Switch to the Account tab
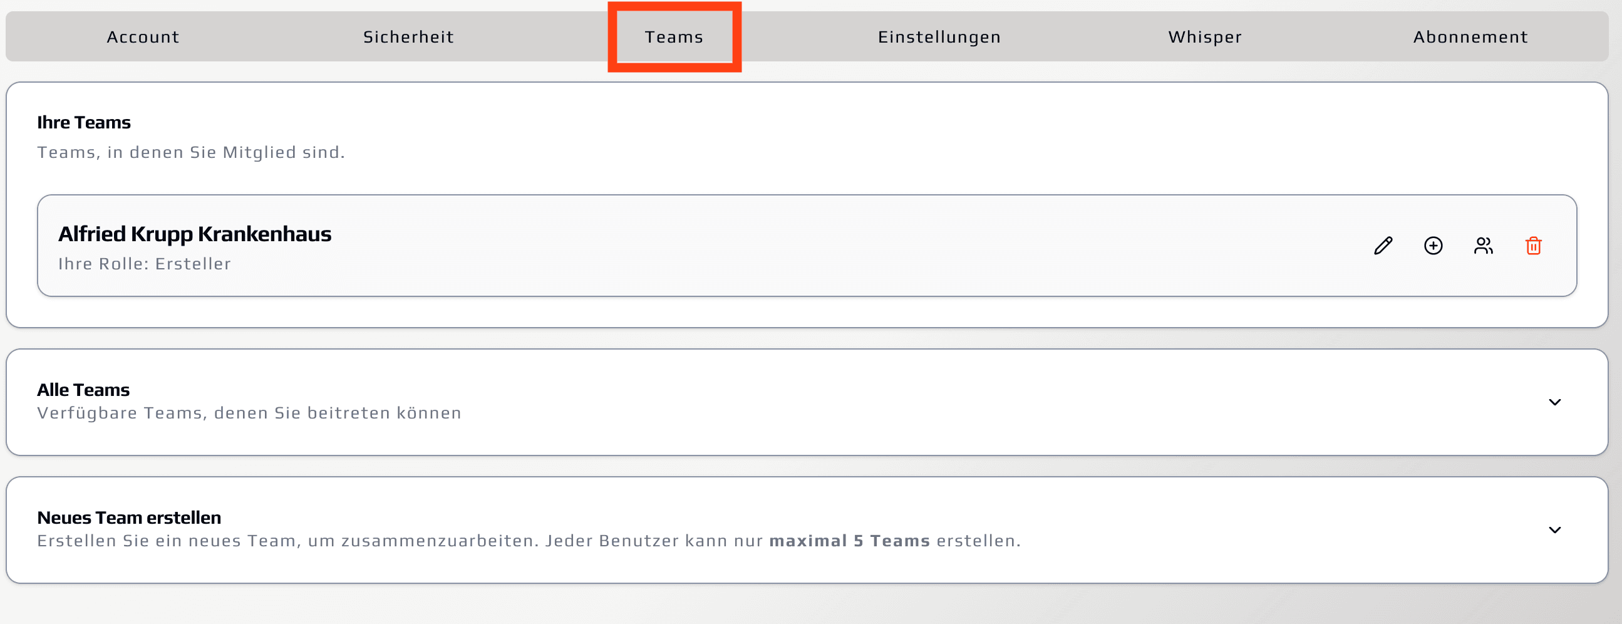Viewport: 1622px width, 624px height. [143, 37]
